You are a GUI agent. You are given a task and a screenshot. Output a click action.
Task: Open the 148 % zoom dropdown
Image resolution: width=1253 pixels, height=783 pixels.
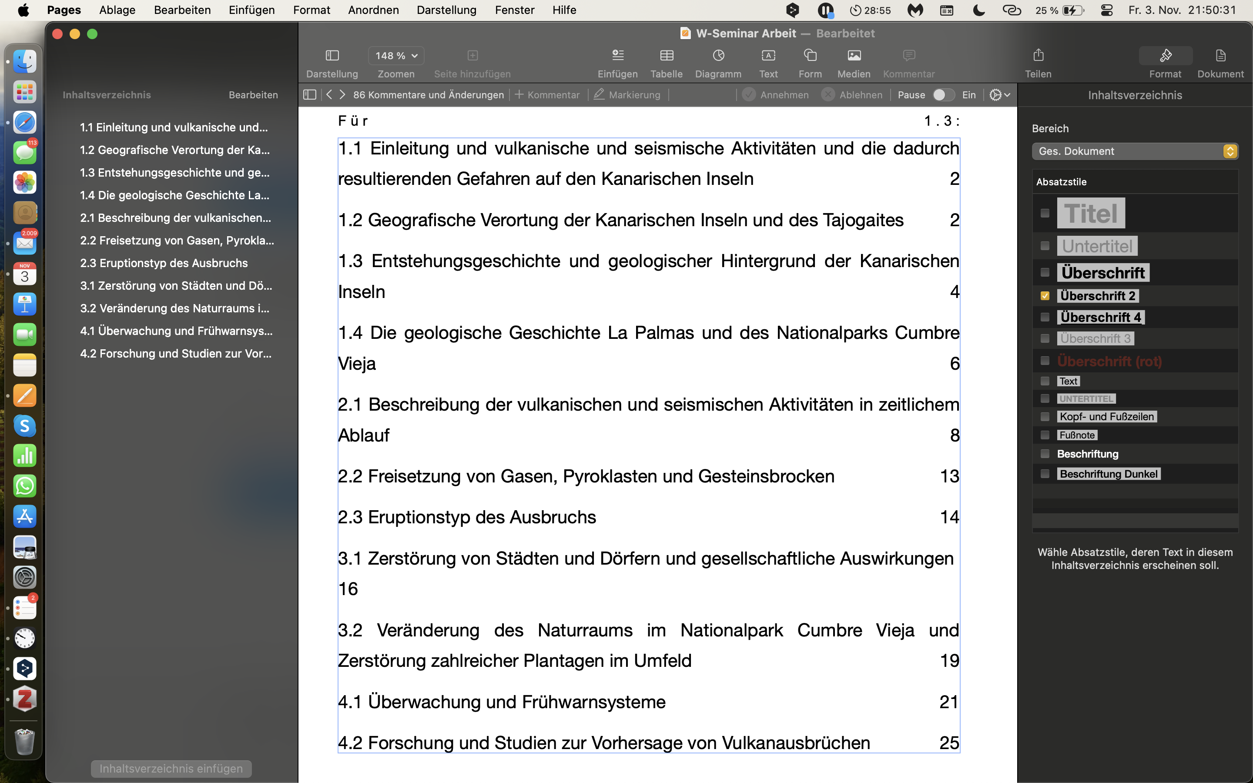396,55
